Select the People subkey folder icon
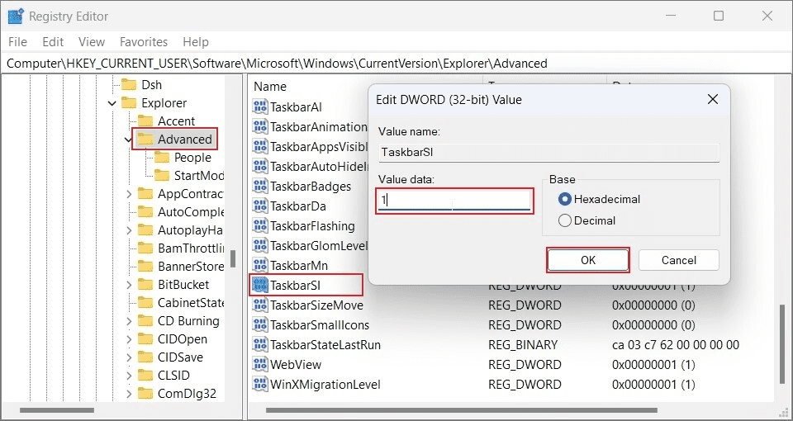The width and height of the screenshot is (793, 421). [162, 158]
